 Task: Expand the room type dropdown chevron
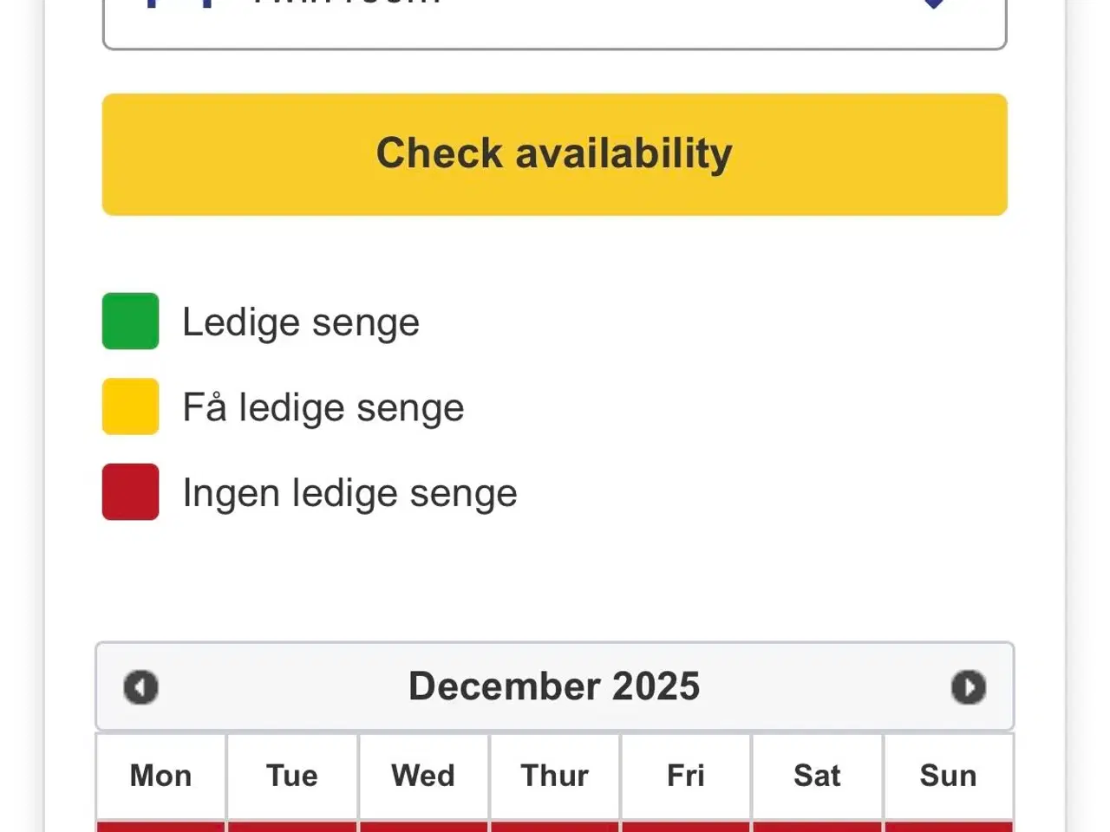click(x=933, y=3)
